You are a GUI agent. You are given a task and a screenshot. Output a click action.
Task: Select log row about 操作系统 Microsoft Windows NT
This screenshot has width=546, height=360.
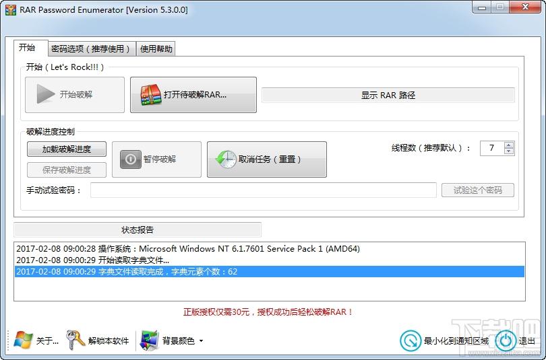(269, 249)
